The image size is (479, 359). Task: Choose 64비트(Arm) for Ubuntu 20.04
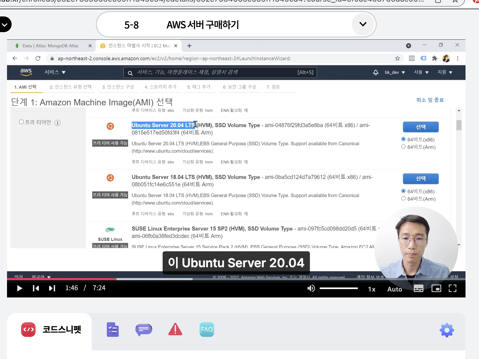[x=403, y=147]
